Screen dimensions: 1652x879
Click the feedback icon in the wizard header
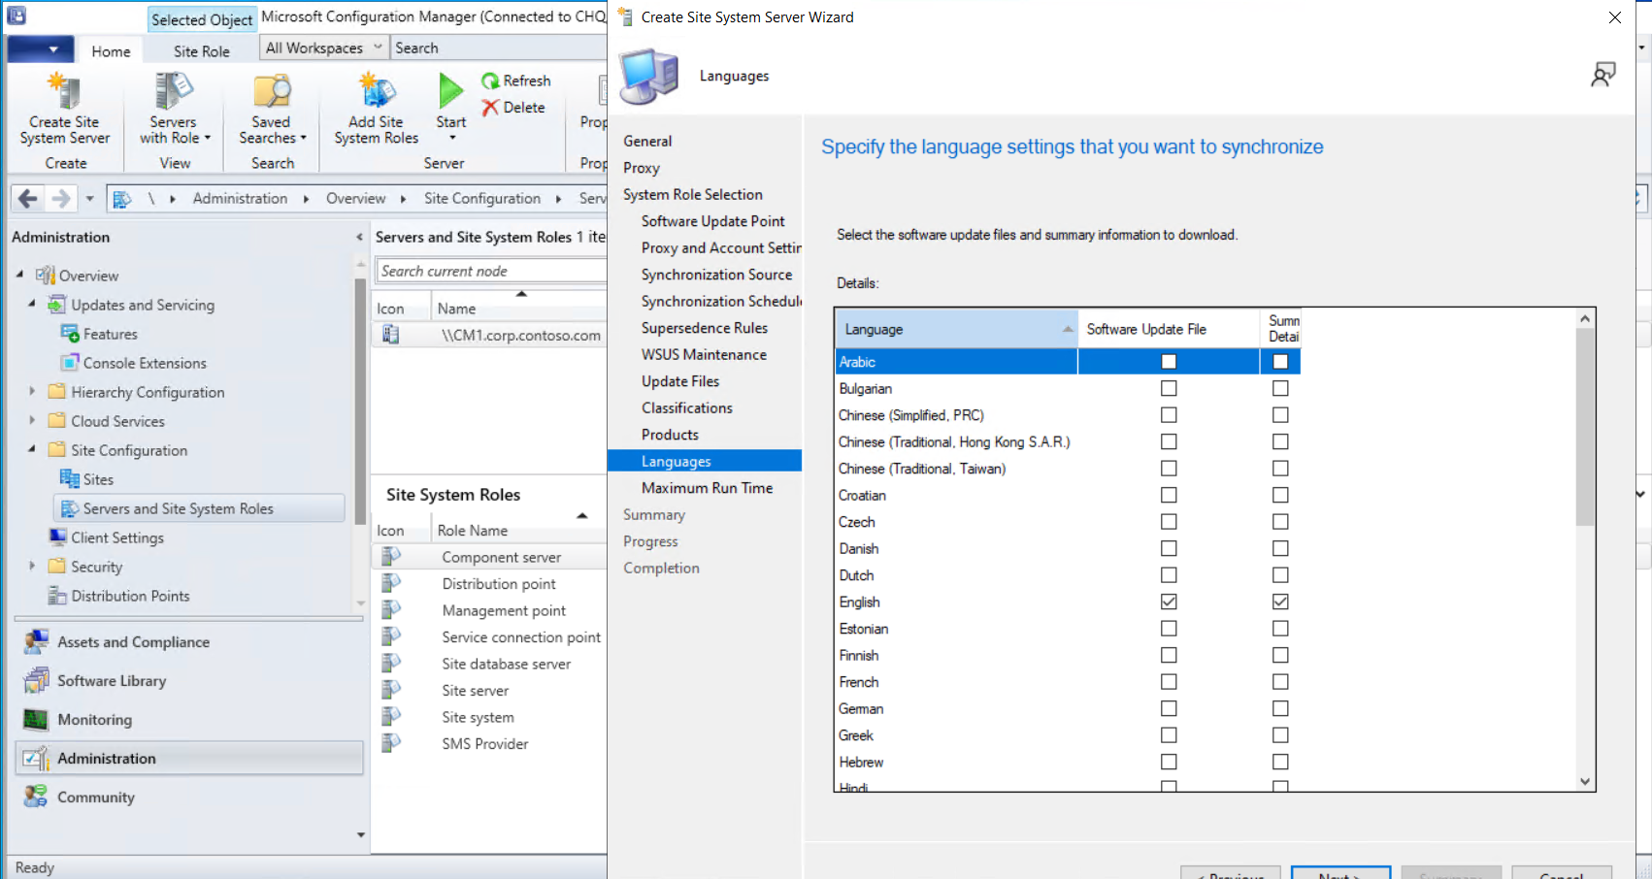pyautogui.click(x=1603, y=75)
